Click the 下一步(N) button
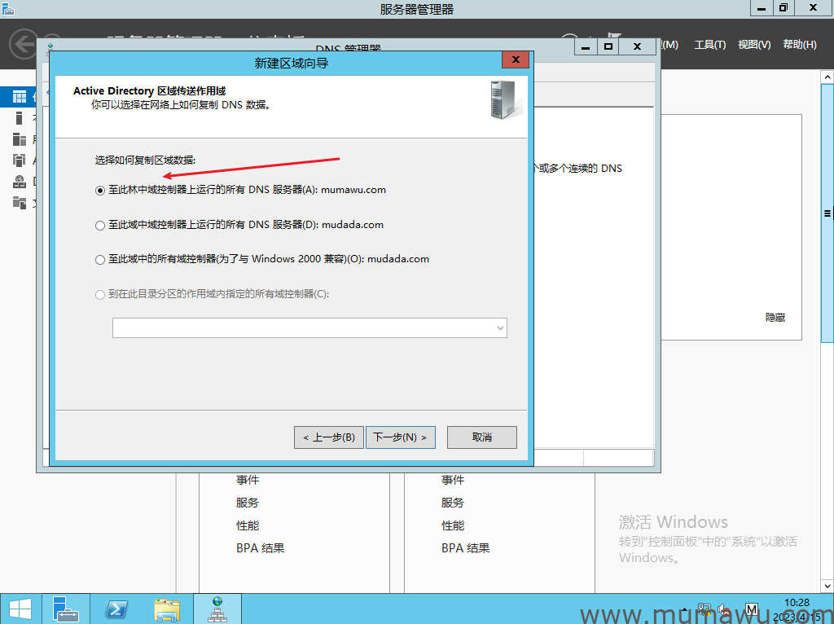 pos(400,437)
